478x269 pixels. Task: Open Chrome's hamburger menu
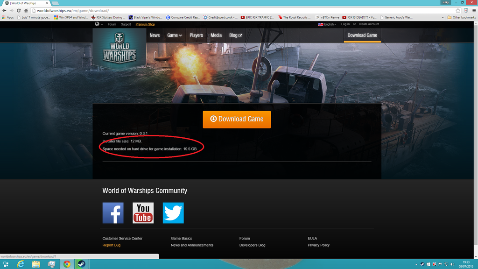click(473, 10)
